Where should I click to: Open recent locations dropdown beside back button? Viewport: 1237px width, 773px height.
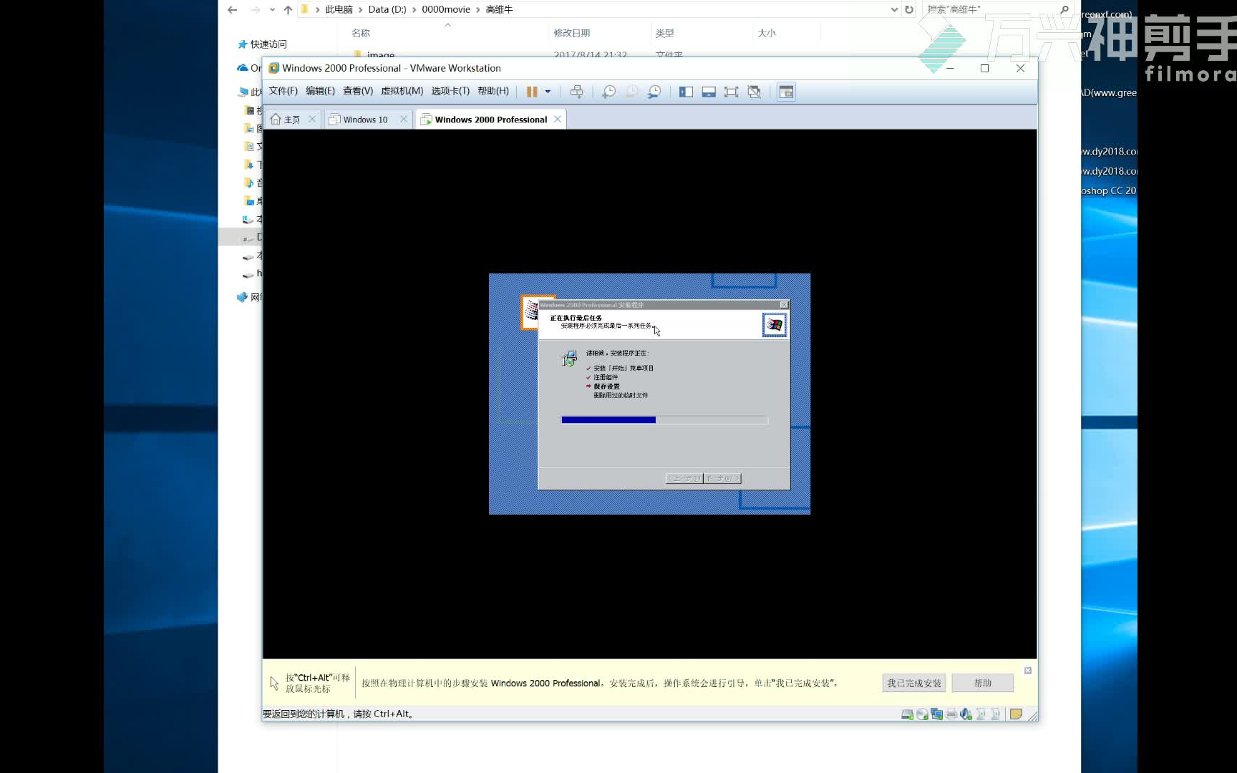(271, 9)
